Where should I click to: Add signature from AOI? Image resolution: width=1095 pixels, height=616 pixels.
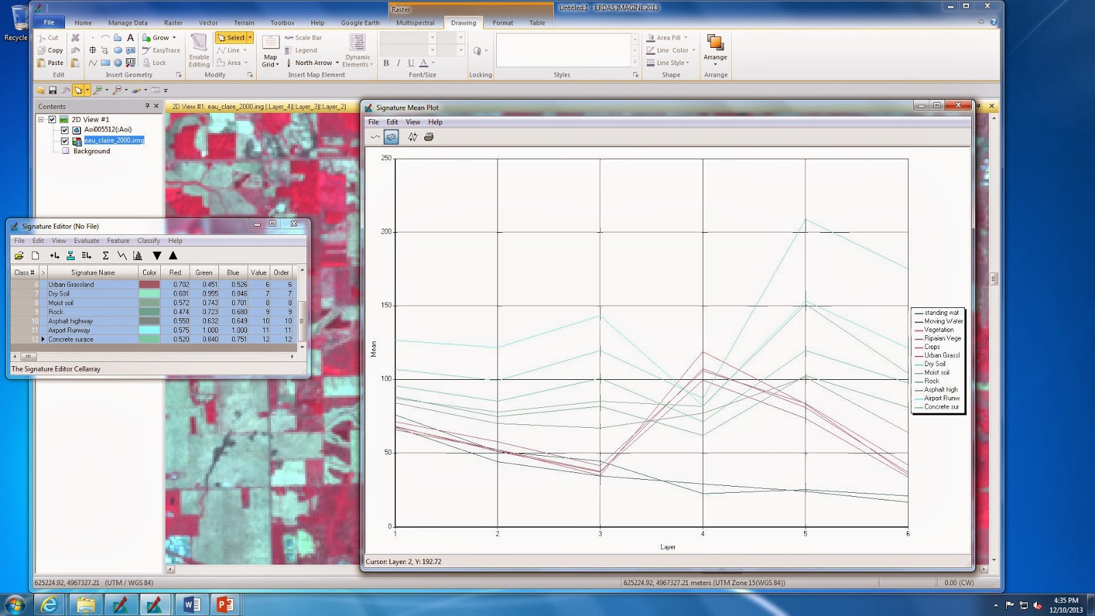(x=55, y=255)
